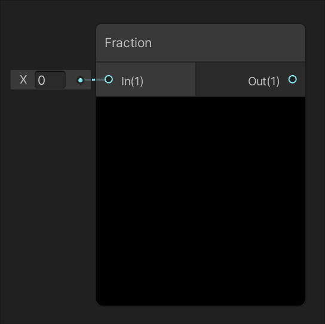Click empty input slot area right of In(1)
The height and width of the screenshot is (324, 325).
169,79
